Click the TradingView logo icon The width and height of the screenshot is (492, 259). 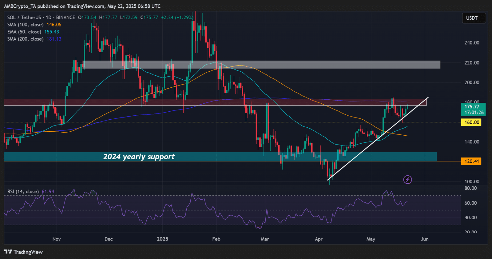tap(8, 252)
